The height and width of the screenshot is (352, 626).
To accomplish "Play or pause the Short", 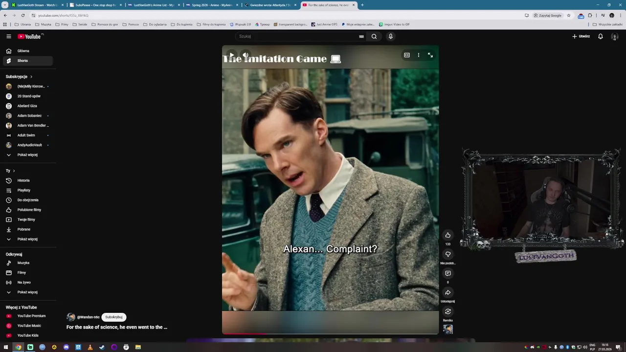I will [231, 55].
